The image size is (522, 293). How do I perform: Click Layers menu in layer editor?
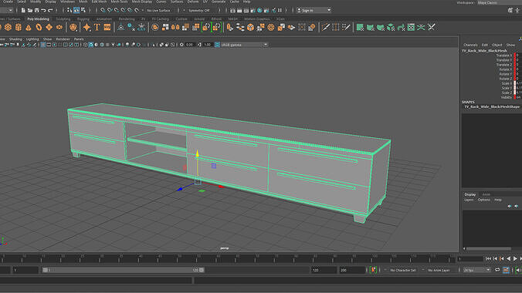coord(469,200)
